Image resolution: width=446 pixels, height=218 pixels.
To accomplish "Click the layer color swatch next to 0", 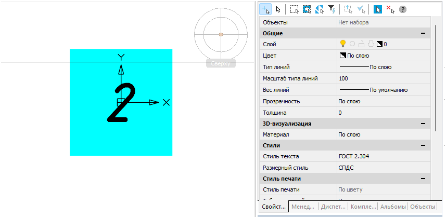I will (379, 44).
